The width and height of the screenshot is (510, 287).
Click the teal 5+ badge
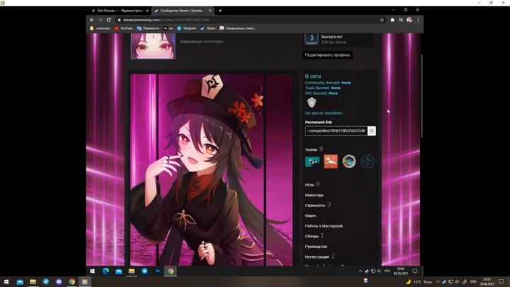coord(312,162)
